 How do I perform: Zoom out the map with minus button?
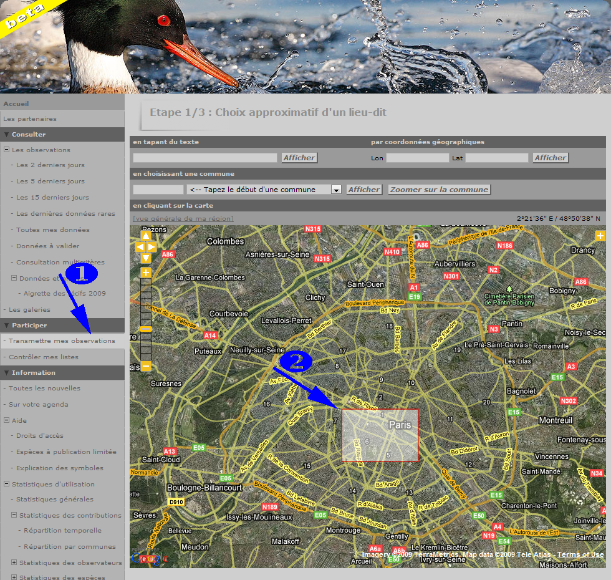146,366
